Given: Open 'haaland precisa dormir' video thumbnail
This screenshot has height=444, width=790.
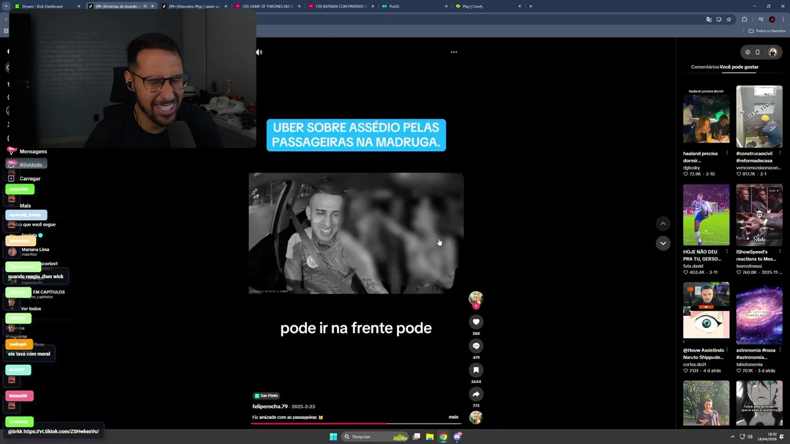Looking at the screenshot, I should (706, 117).
